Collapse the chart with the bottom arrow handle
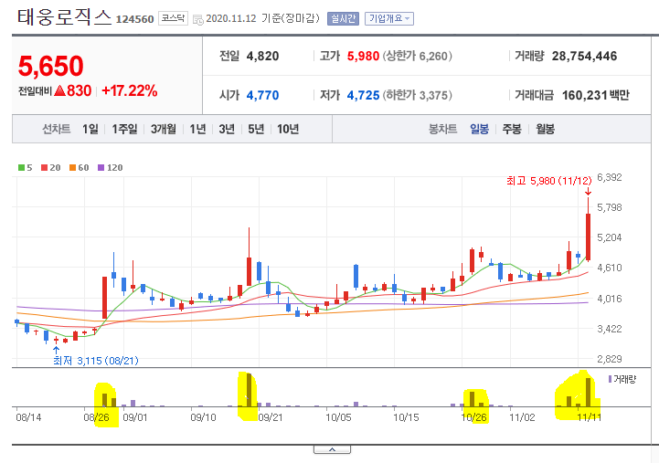The width and height of the screenshot is (659, 463). tap(332, 449)
